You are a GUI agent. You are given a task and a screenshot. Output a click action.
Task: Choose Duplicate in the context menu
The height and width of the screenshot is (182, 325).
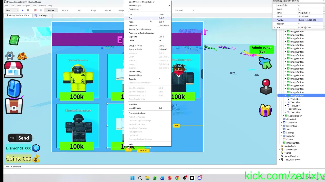[148, 37]
